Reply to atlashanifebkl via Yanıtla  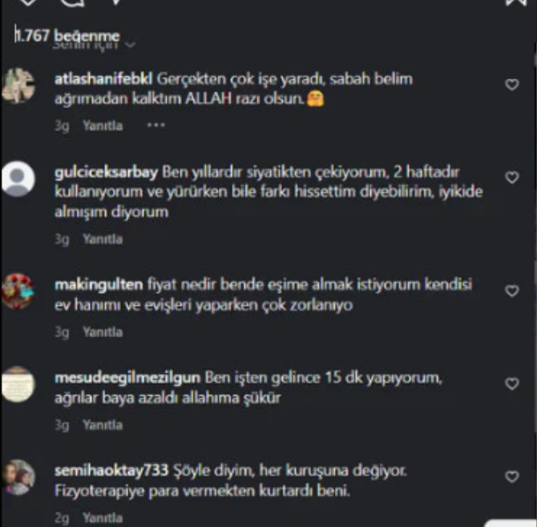pyautogui.click(x=103, y=126)
